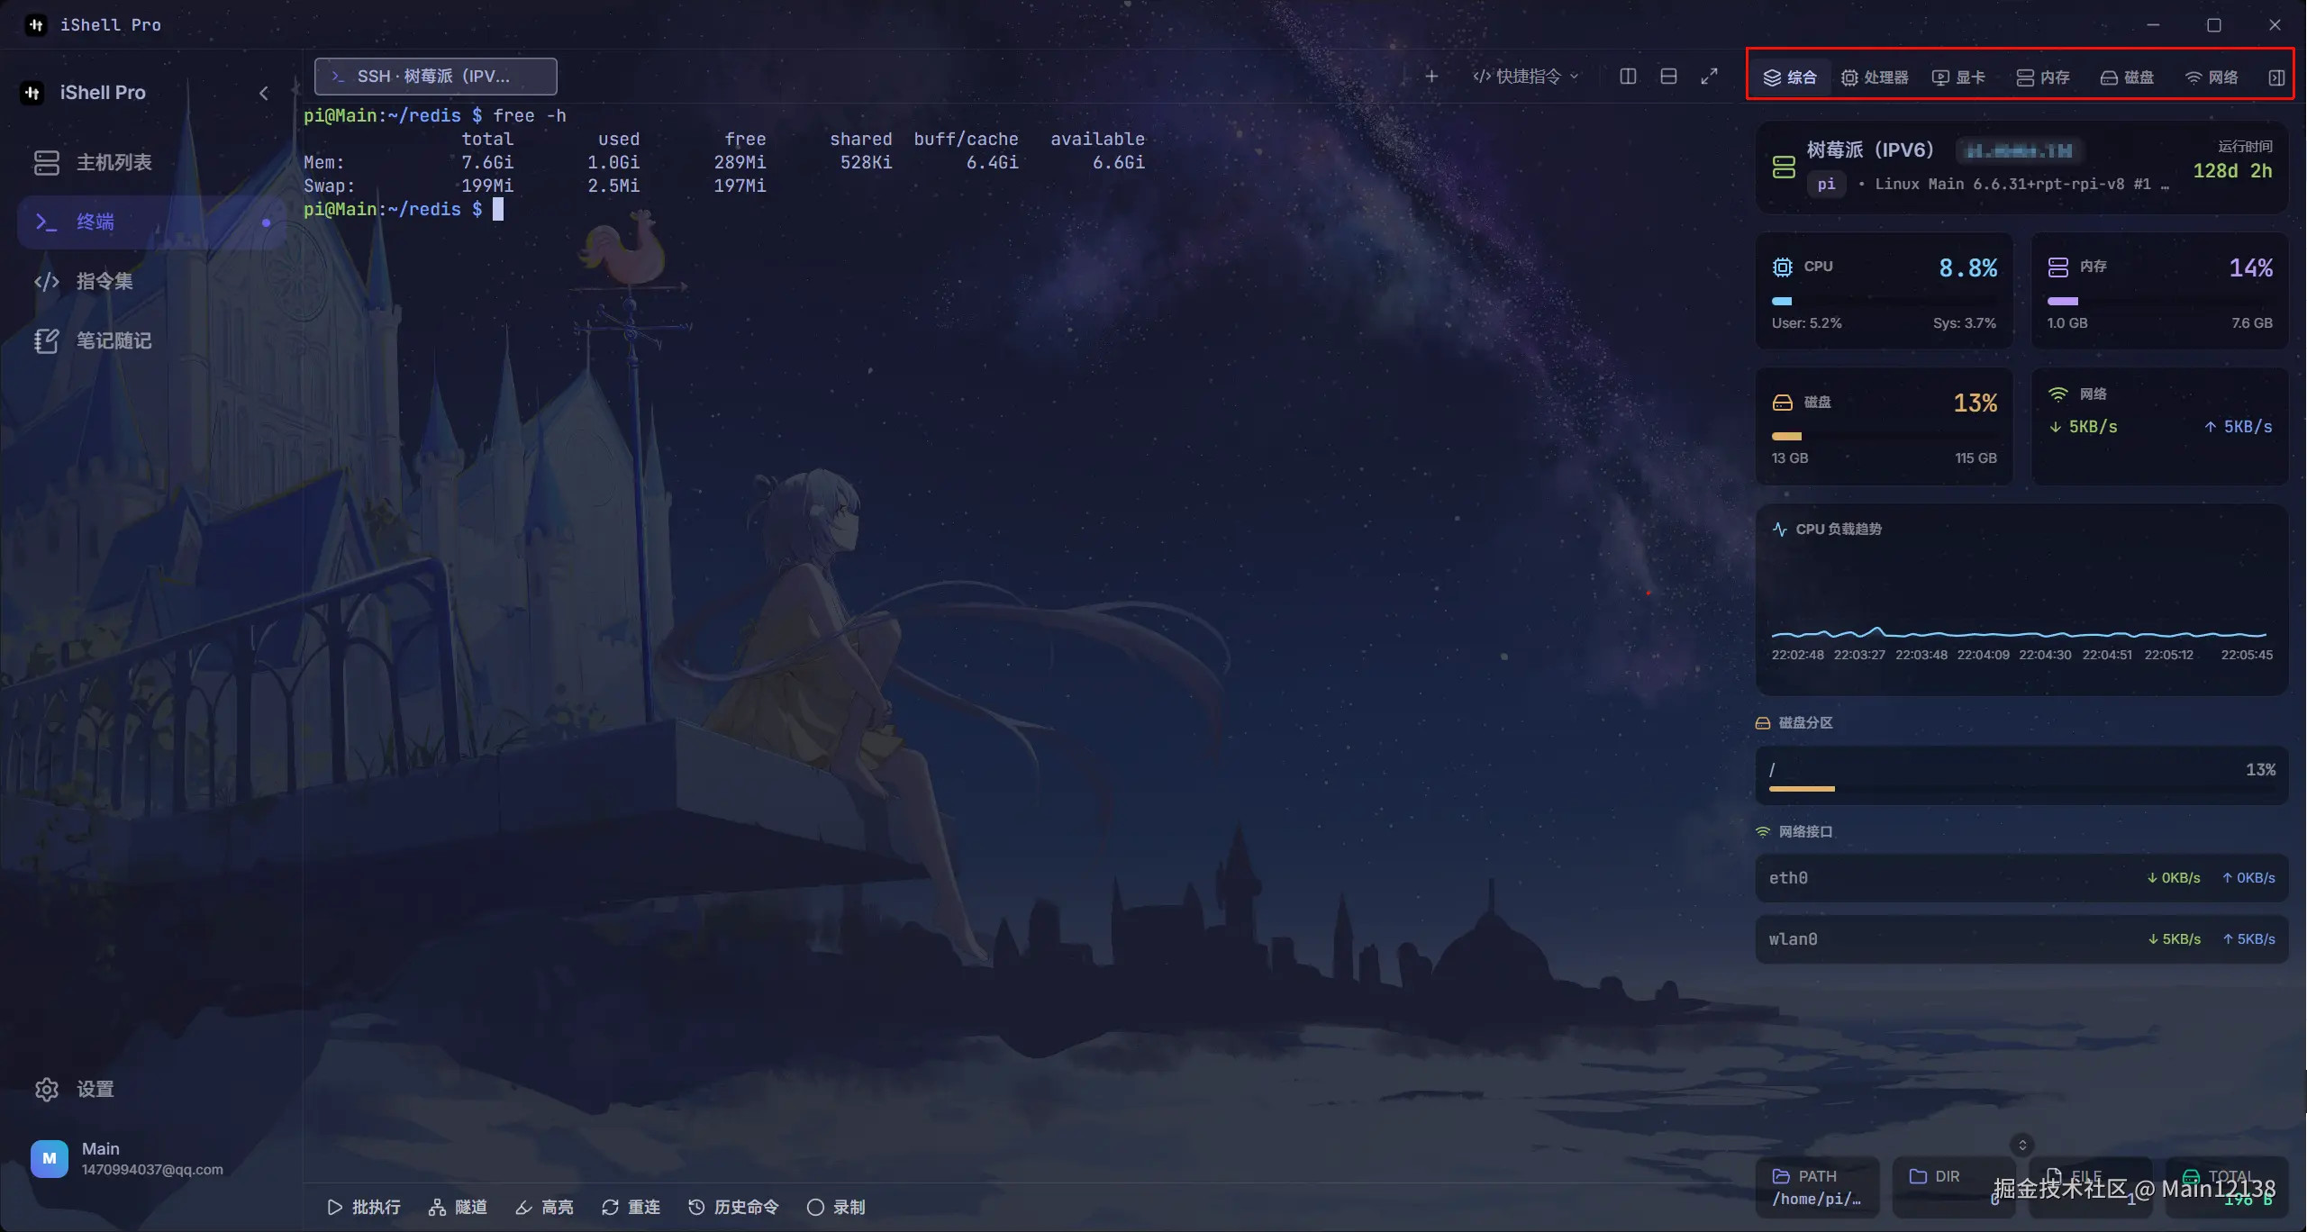Toggle 高亮 highlight mode
The height and width of the screenshot is (1232, 2307).
(544, 1207)
